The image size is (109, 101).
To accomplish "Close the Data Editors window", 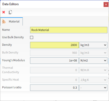I will click(106, 4).
